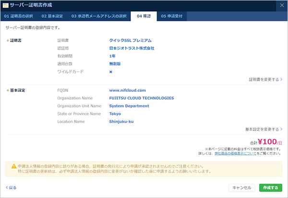The height and width of the screenshot is (198, 288).
Task: Click the 証明書 section heading
Action: (16, 41)
